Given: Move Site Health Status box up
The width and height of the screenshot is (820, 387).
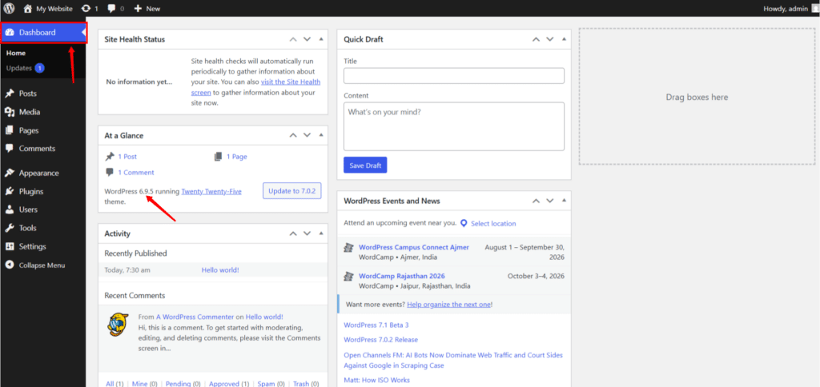Looking at the screenshot, I should tap(293, 39).
